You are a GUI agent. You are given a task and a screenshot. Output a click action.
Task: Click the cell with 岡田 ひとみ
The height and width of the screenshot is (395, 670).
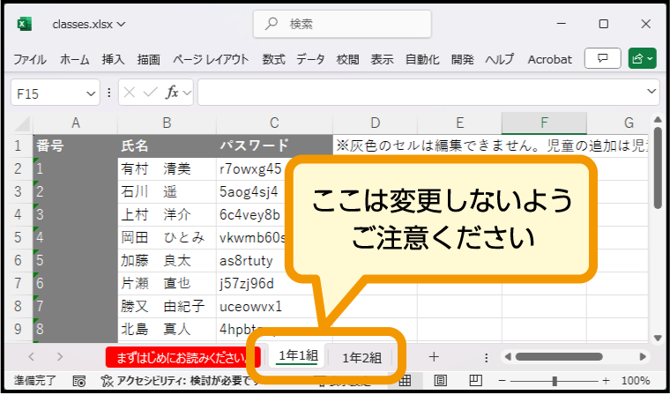point(167,237)
